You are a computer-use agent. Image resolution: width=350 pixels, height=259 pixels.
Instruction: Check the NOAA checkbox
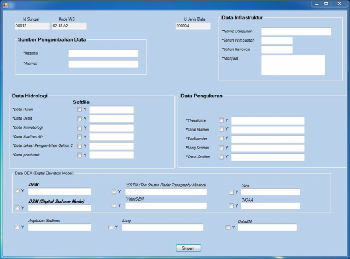[x=231, y=206]
